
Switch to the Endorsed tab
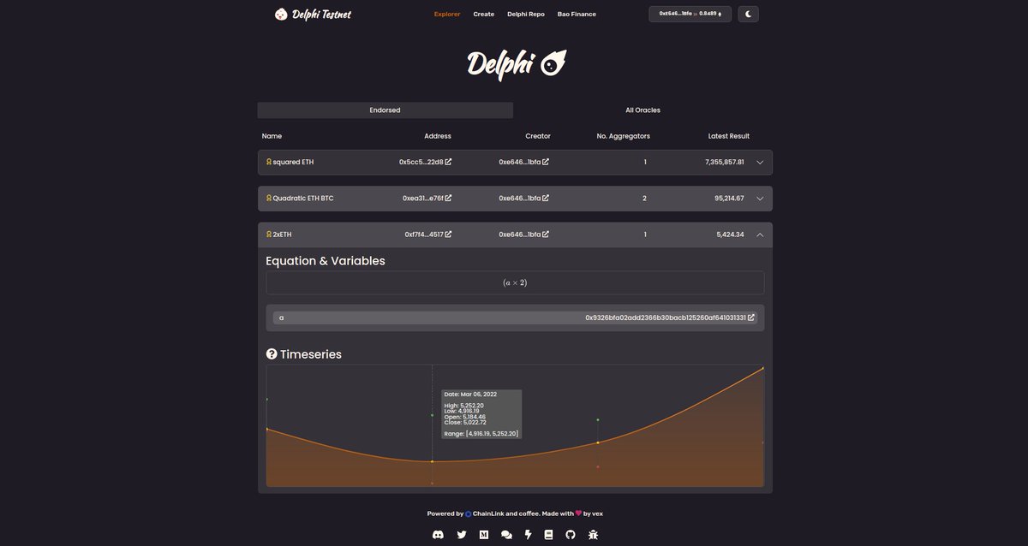coord(385,110)
